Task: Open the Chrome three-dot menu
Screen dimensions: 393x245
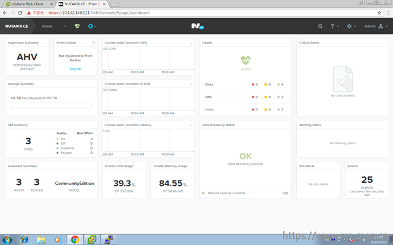Action: (x=388, y=13)
